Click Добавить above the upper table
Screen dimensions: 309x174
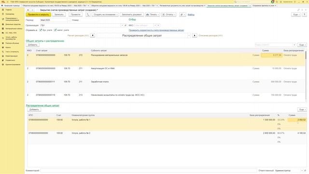[x=32, y=45]
